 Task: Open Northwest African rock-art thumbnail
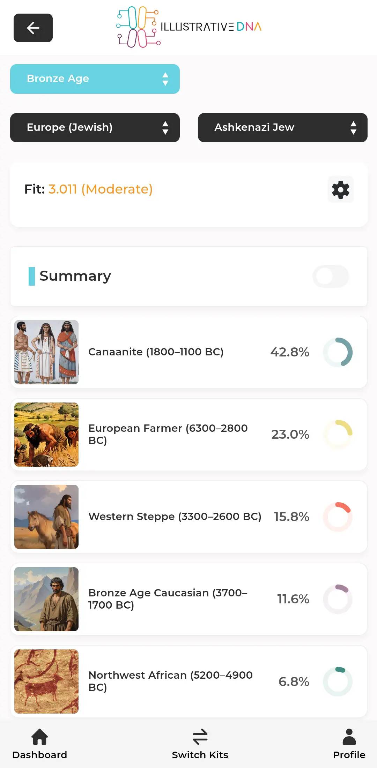46,682
